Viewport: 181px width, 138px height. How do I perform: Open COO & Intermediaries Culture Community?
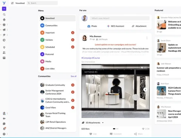pos(57,100)
